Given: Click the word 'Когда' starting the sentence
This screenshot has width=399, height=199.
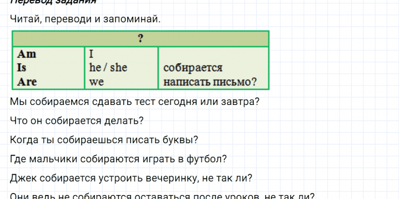Looking at the screenshot, I should click(22, 140).
